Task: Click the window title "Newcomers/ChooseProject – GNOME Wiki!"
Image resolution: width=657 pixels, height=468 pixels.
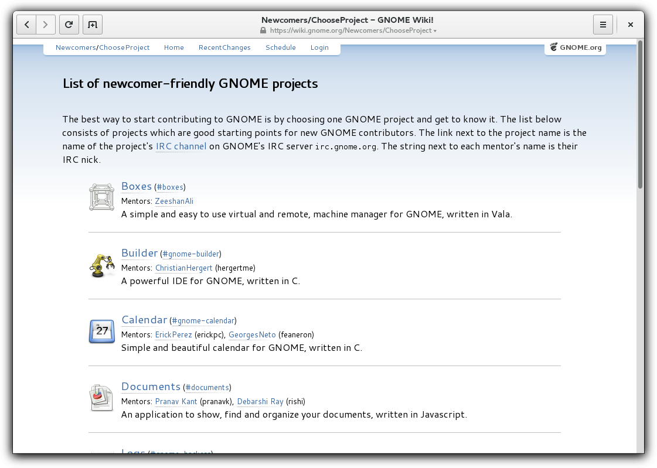Action: (348, 20)
